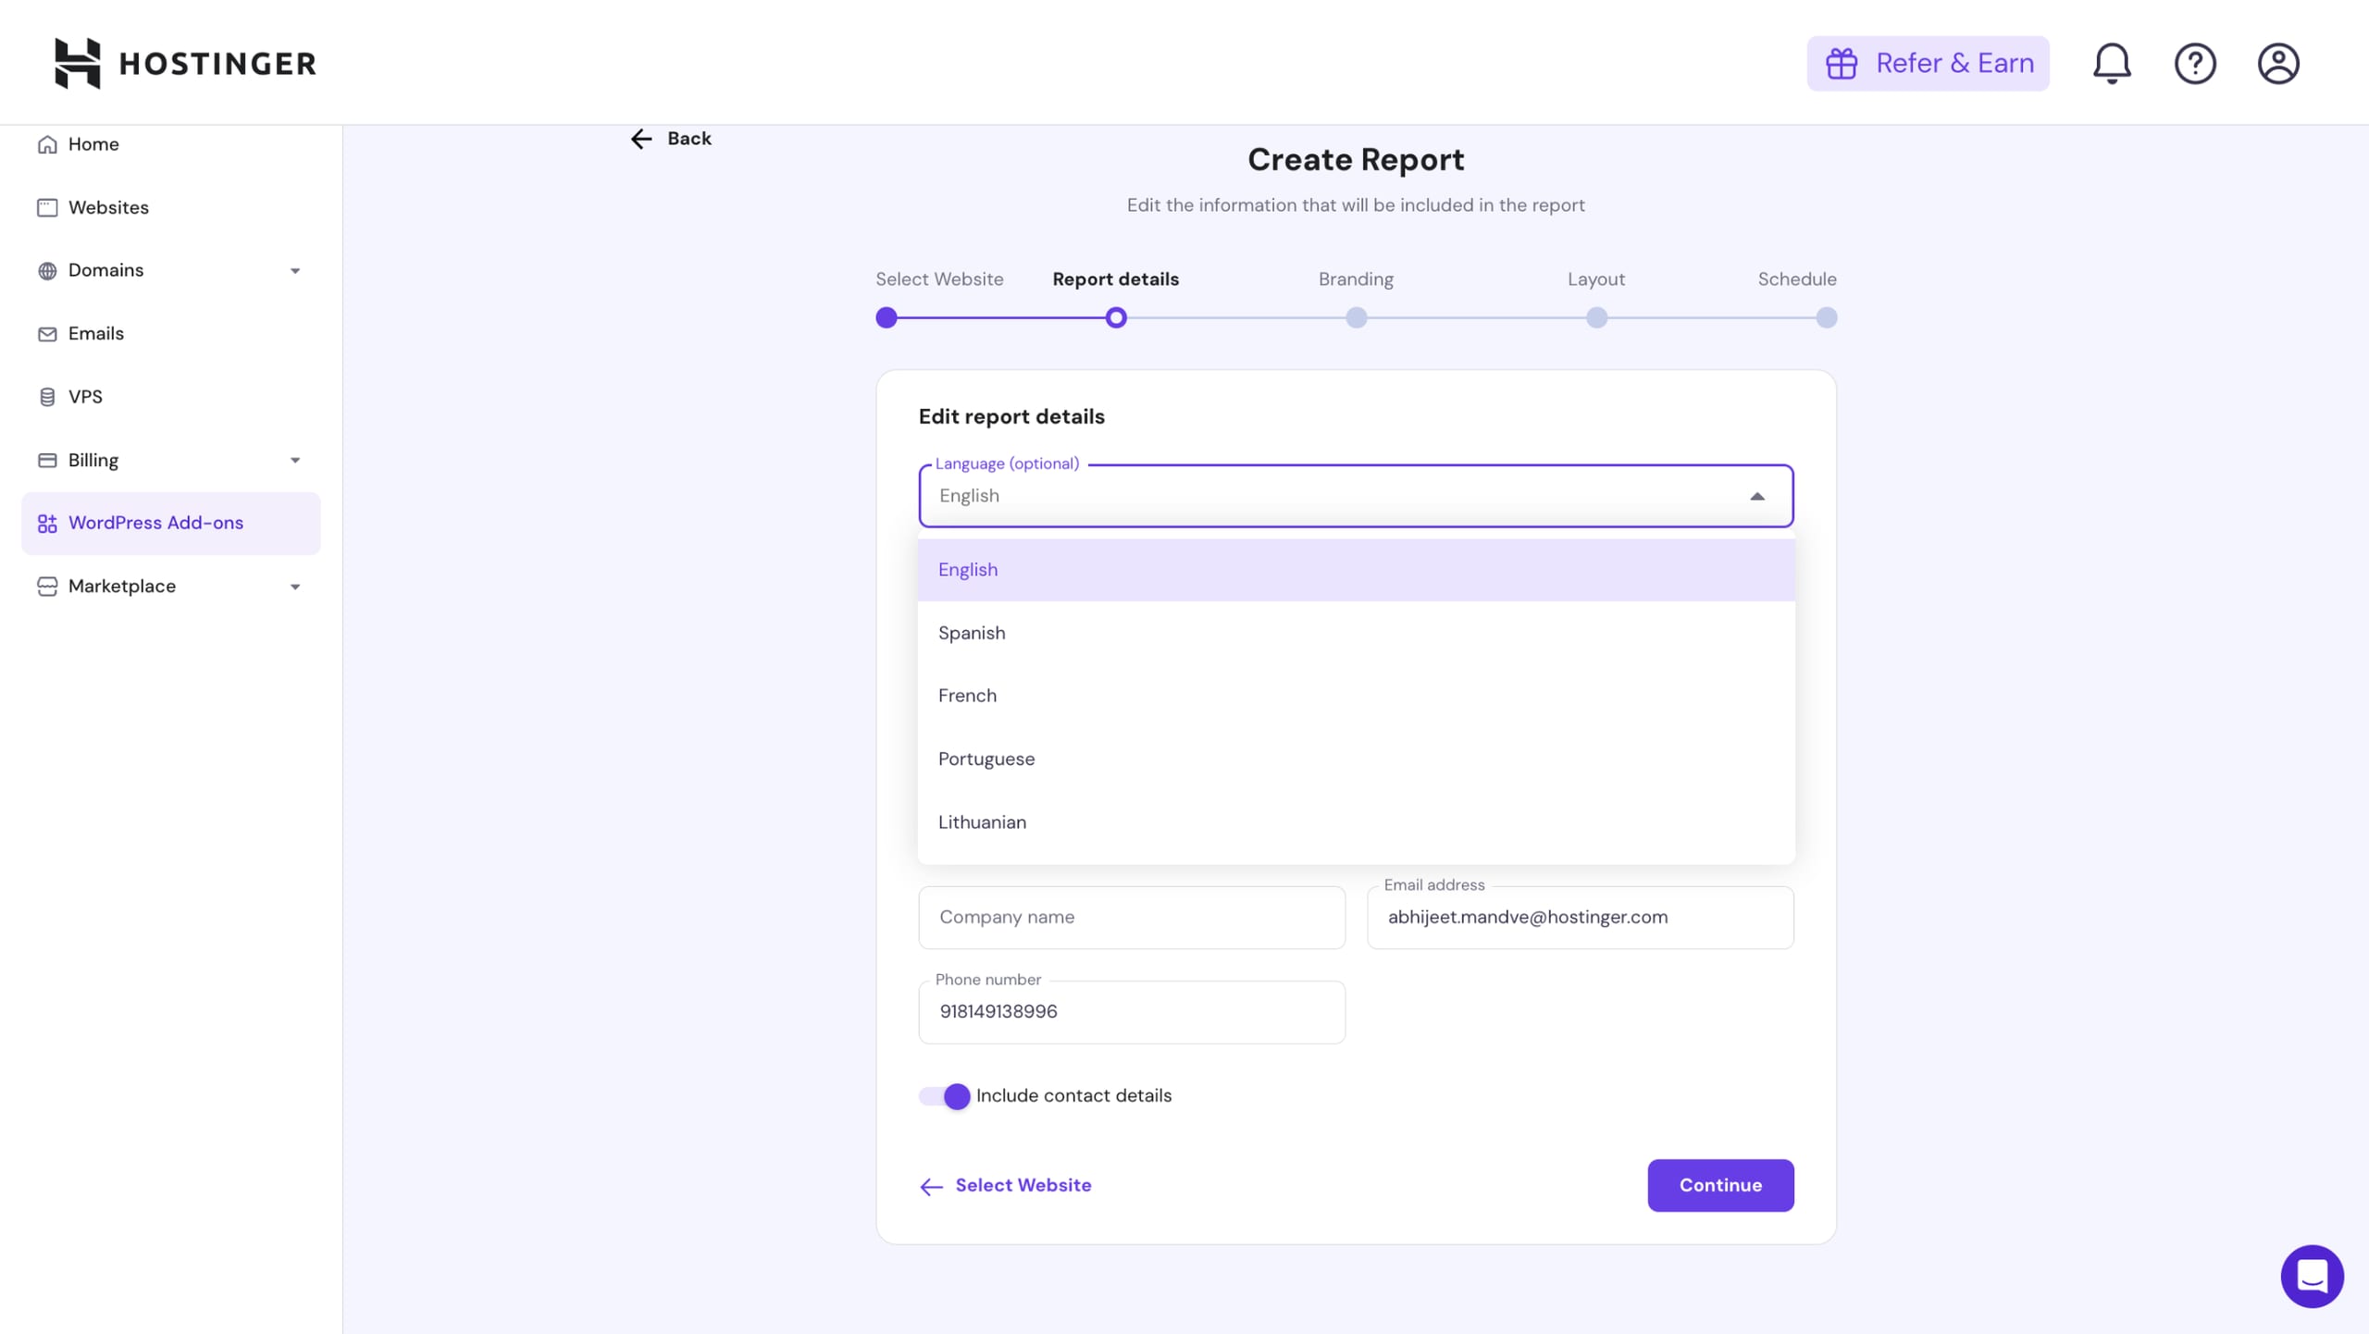Viewport: 2369px width, 1334px height.
Task: Collapse the Language dropdown arrow
Action: tap(1756, 497)
